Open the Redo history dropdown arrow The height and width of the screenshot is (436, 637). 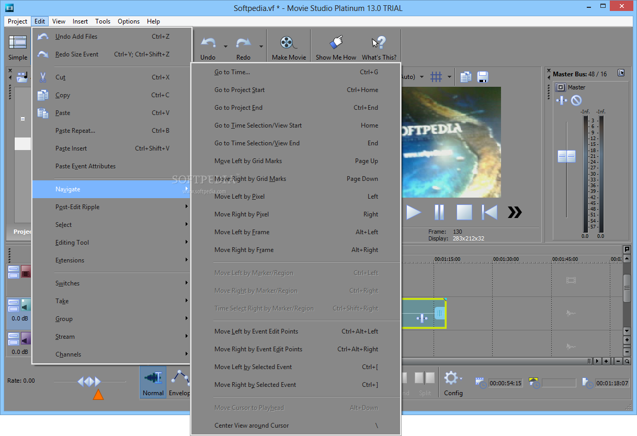pos(260,46)
